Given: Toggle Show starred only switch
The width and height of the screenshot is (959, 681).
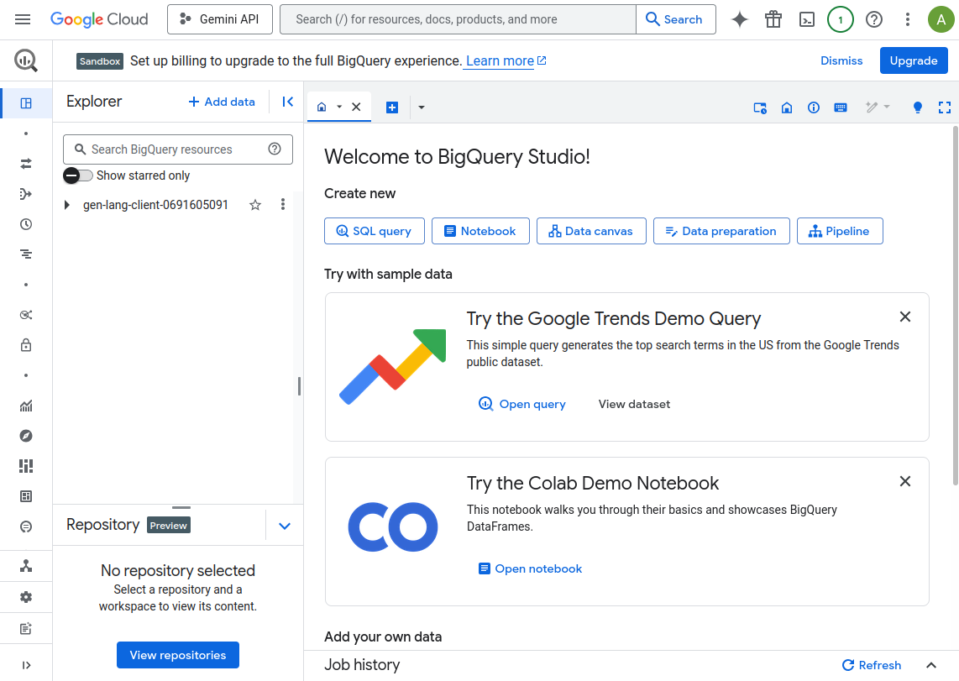Looking at the screenshot, I should tap(78, 175).
